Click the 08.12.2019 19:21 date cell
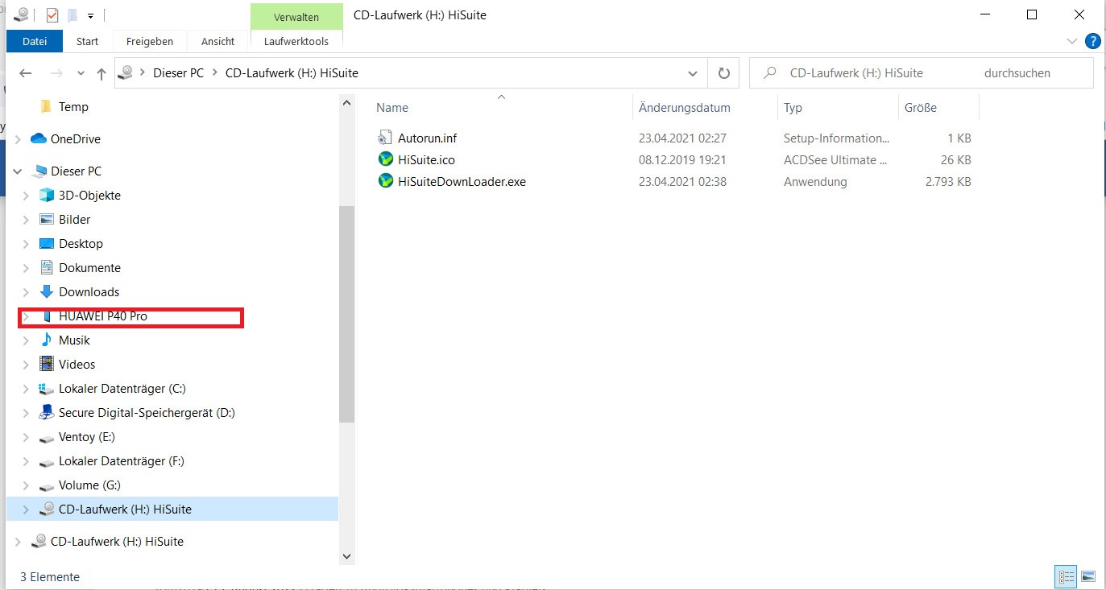Image resolution: width=1106 pixels, height=590 pixels. (682, 160)
